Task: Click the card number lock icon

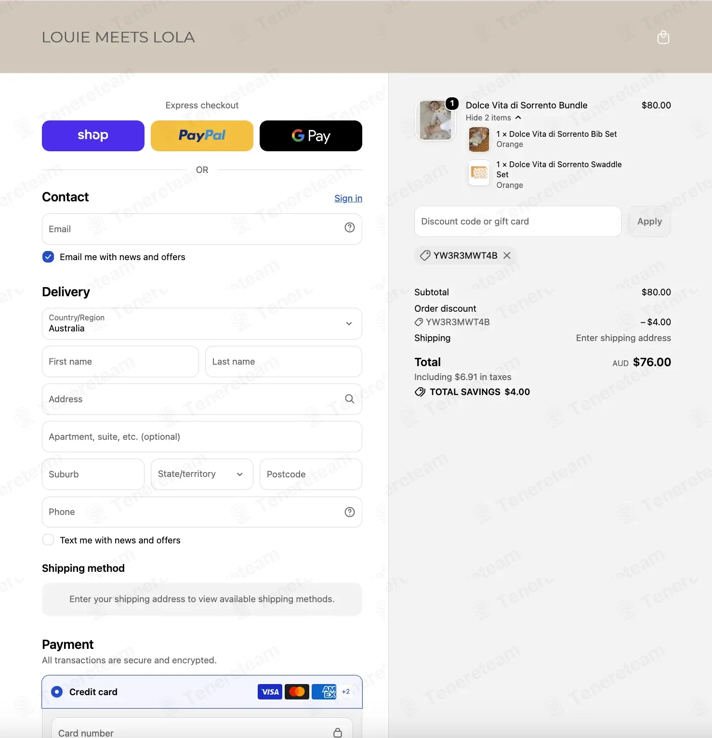Action: pos(338,733)
